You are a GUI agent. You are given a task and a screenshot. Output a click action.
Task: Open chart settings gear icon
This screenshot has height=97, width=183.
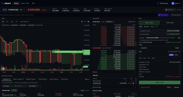(82, 22)
